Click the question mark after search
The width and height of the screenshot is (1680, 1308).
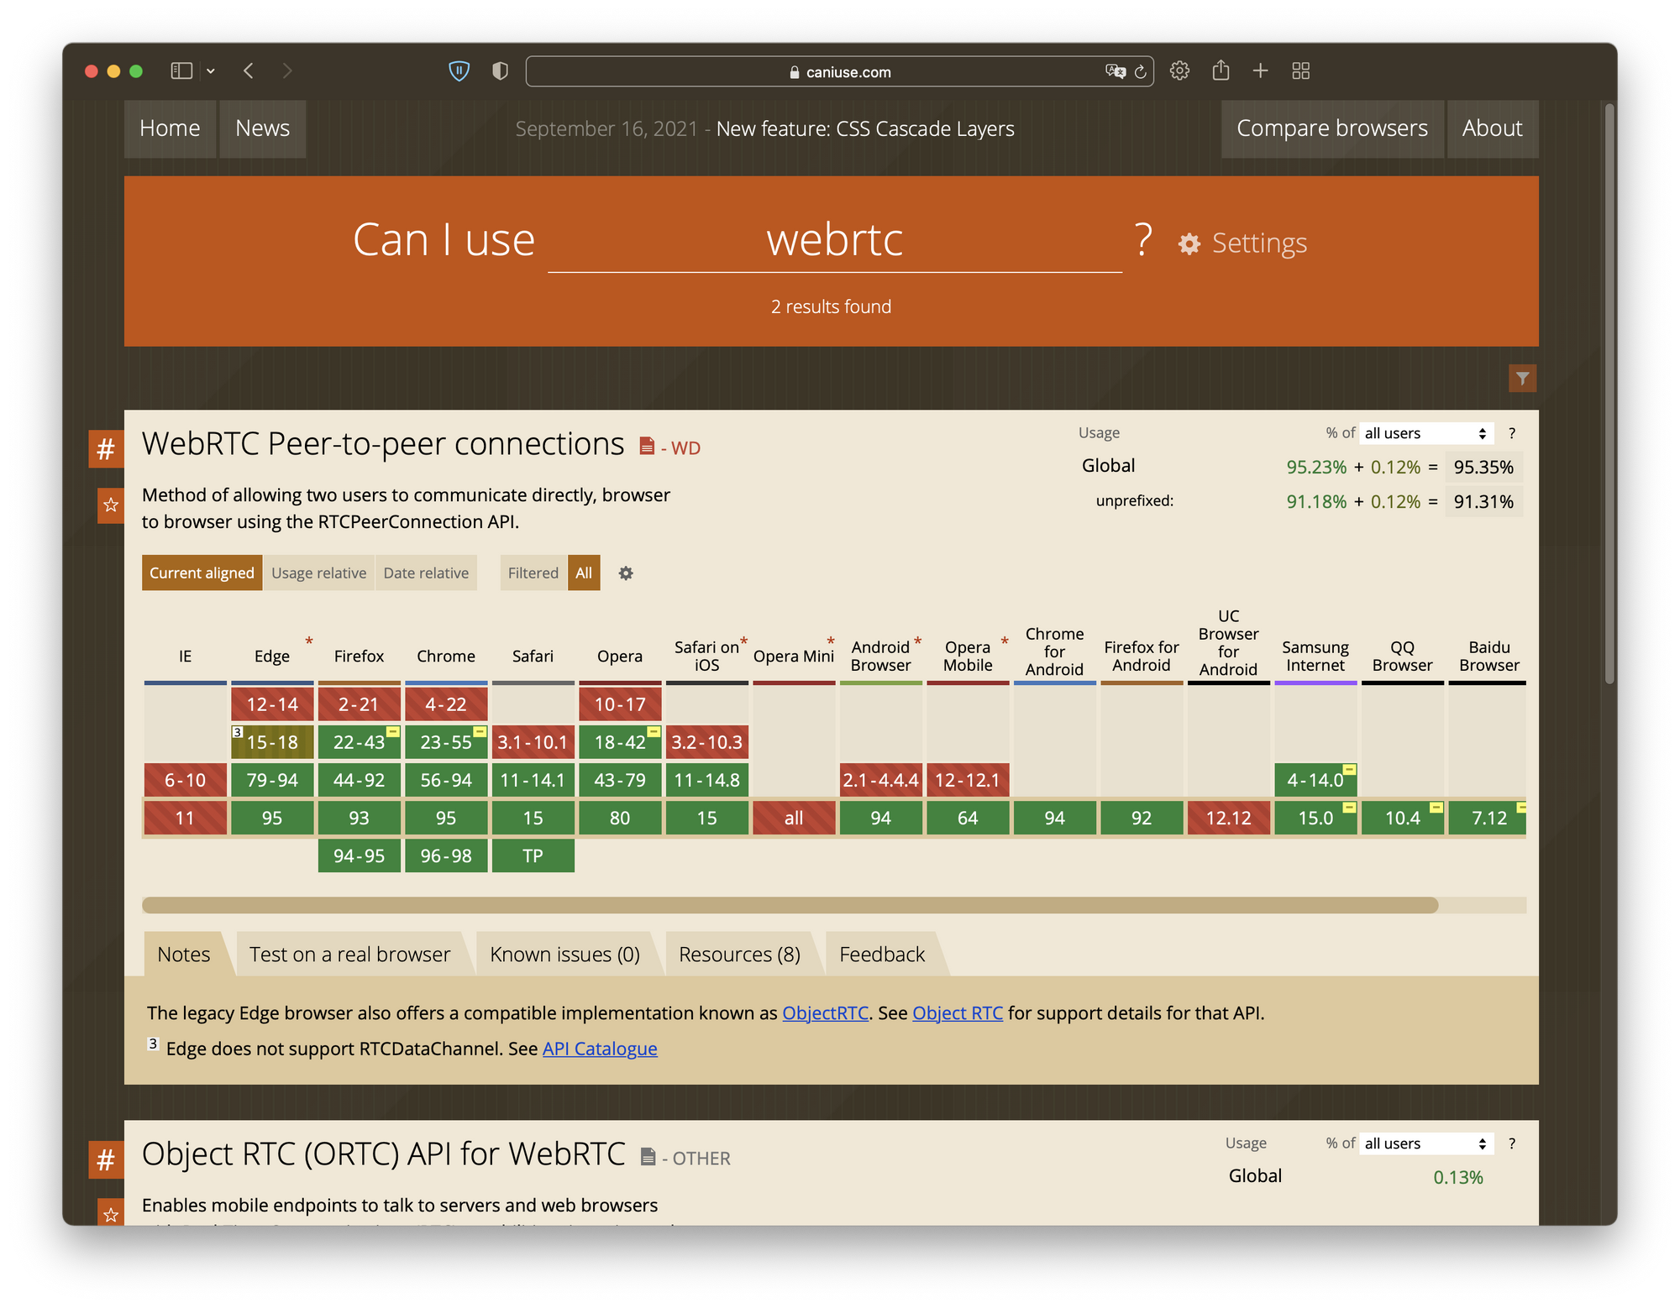point(1143,241)
